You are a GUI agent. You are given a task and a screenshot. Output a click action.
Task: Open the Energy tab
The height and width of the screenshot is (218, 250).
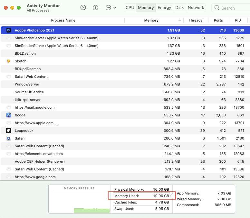(x=164, y=8)
